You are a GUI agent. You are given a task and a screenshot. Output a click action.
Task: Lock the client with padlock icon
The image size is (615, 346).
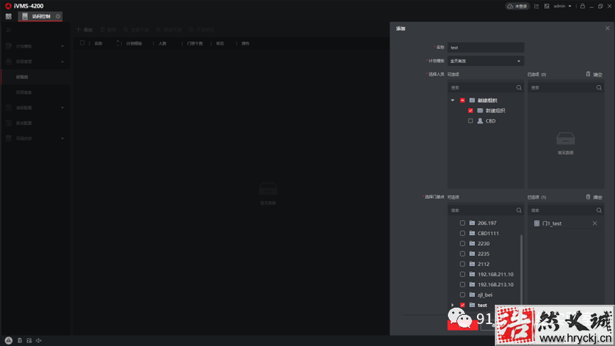coord(582,6)
